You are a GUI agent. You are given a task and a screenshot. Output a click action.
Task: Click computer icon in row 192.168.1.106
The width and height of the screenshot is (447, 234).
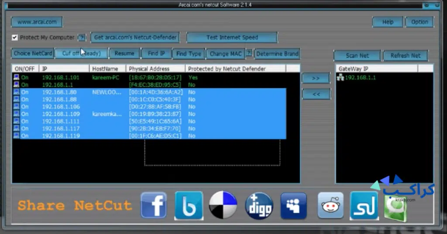(x=17, y=107)
